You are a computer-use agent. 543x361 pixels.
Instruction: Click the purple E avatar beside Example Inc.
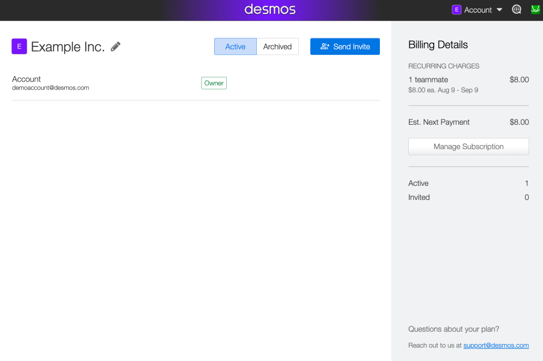coord(19,46)
